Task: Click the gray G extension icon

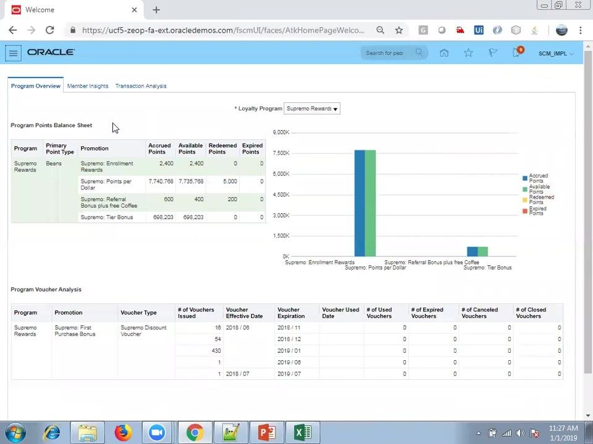Action: click(423, 30)
